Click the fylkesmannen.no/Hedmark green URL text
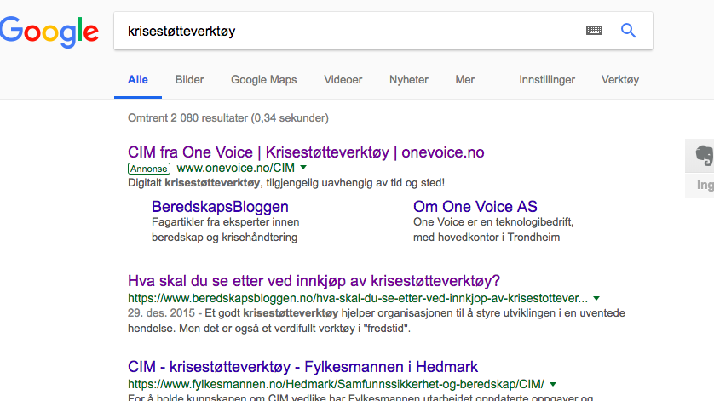 [336, 384]
